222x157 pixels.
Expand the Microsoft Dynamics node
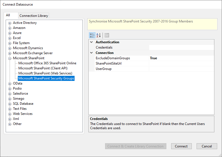tap(10, 48)
